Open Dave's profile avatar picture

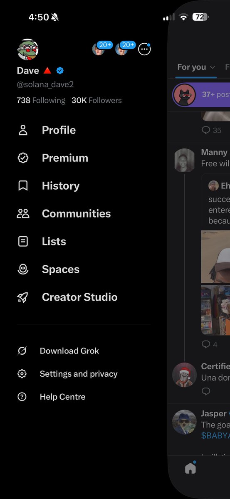27,49
